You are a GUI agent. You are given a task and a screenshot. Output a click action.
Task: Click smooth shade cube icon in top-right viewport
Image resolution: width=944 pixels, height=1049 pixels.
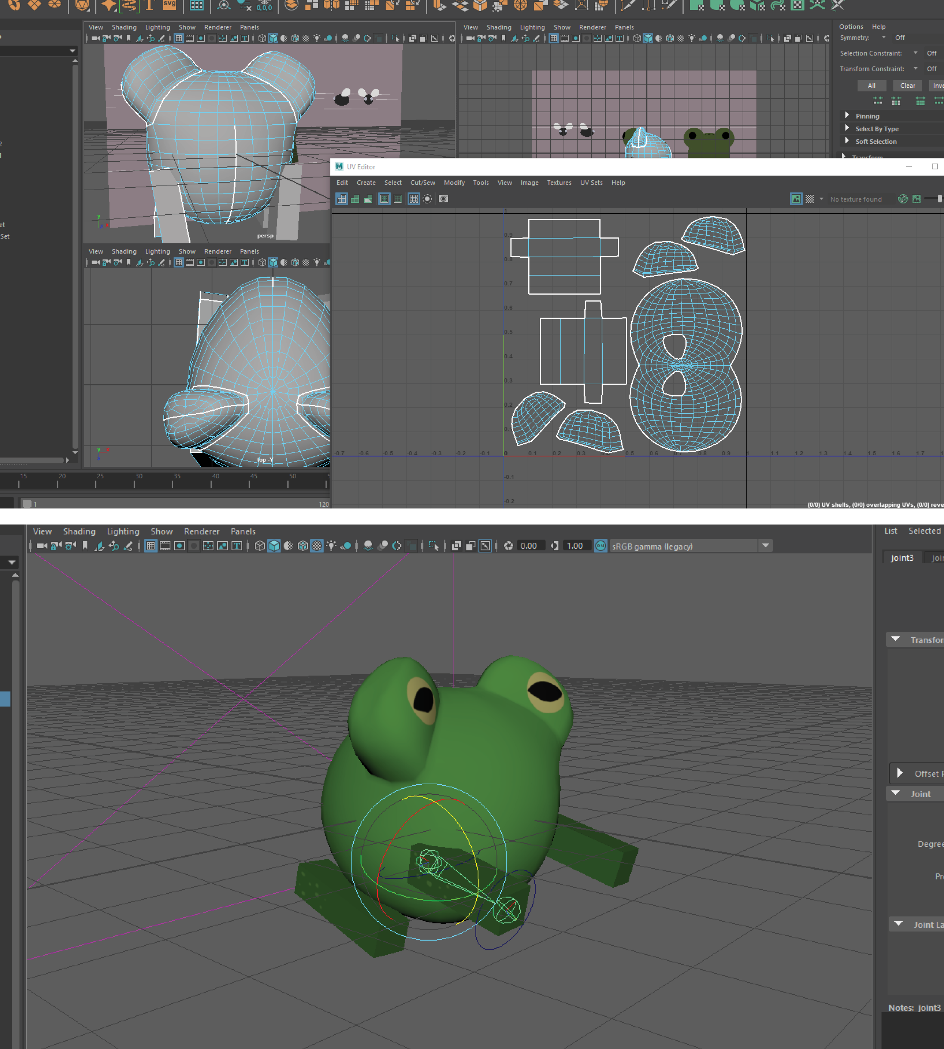click(x=648, y=38)
